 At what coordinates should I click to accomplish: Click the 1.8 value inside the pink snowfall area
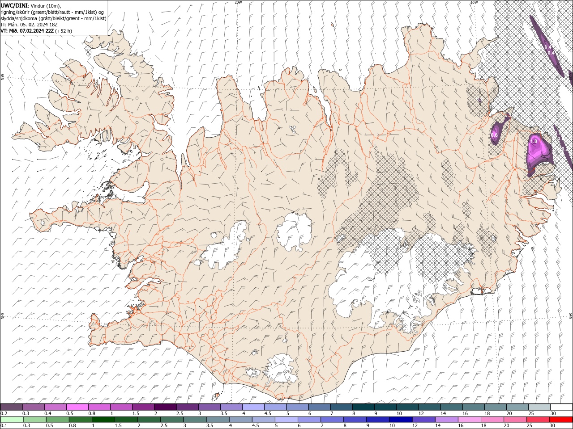[x=534, y=141]
